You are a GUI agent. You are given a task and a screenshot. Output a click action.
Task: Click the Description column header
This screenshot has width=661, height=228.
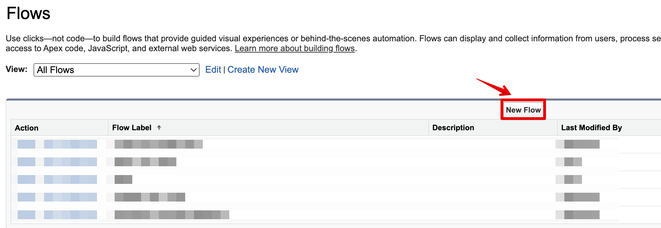[x=453, y=128]
